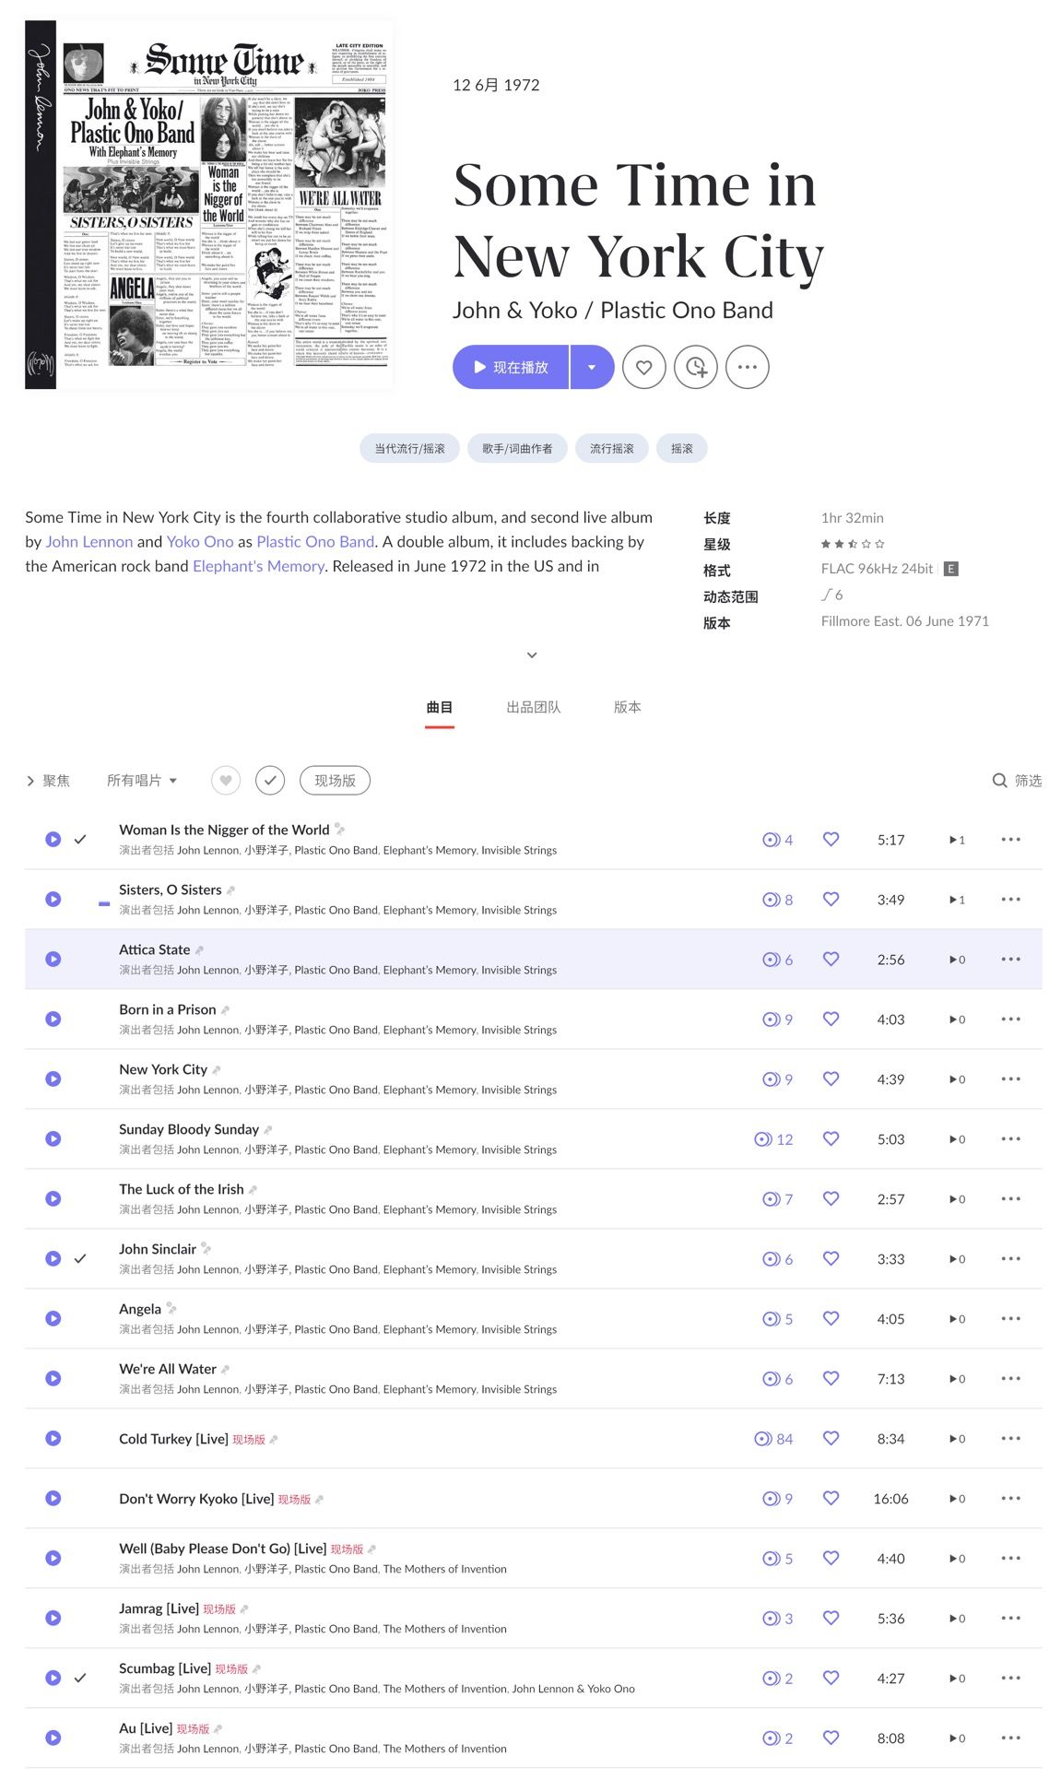
Task: Open the Plastic Ono Band description link
Action: click(315, 542)
